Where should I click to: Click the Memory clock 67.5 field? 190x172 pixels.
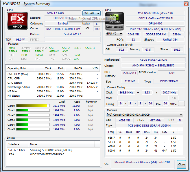pyautogui.click(x=148, y=49)
